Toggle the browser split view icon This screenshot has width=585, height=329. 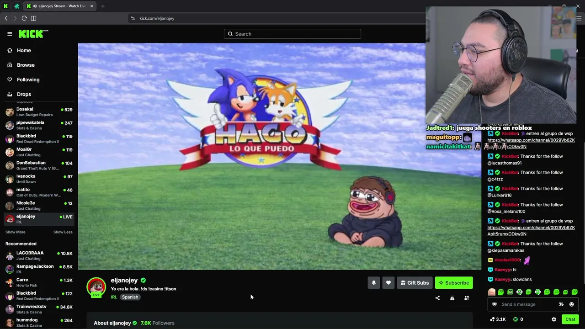coord(33,18)
